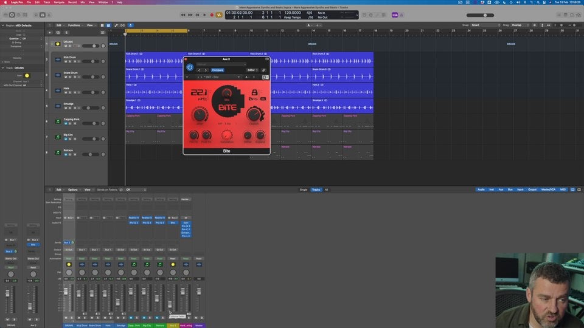
Task: Click the link icon in Bite plugin header
Action: pyautogui.click(x=263, y=70)
